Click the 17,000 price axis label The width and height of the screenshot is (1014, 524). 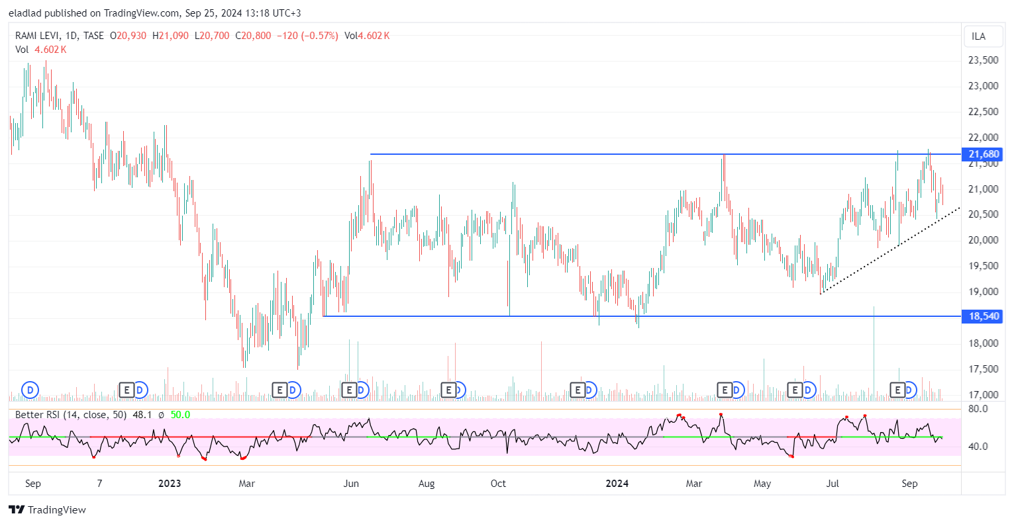click(x=984, y=395)
